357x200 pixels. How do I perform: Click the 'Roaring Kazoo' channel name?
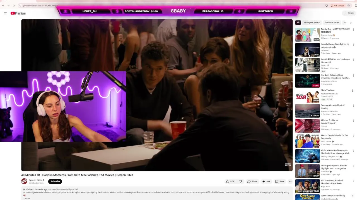(x=327, y=35)
